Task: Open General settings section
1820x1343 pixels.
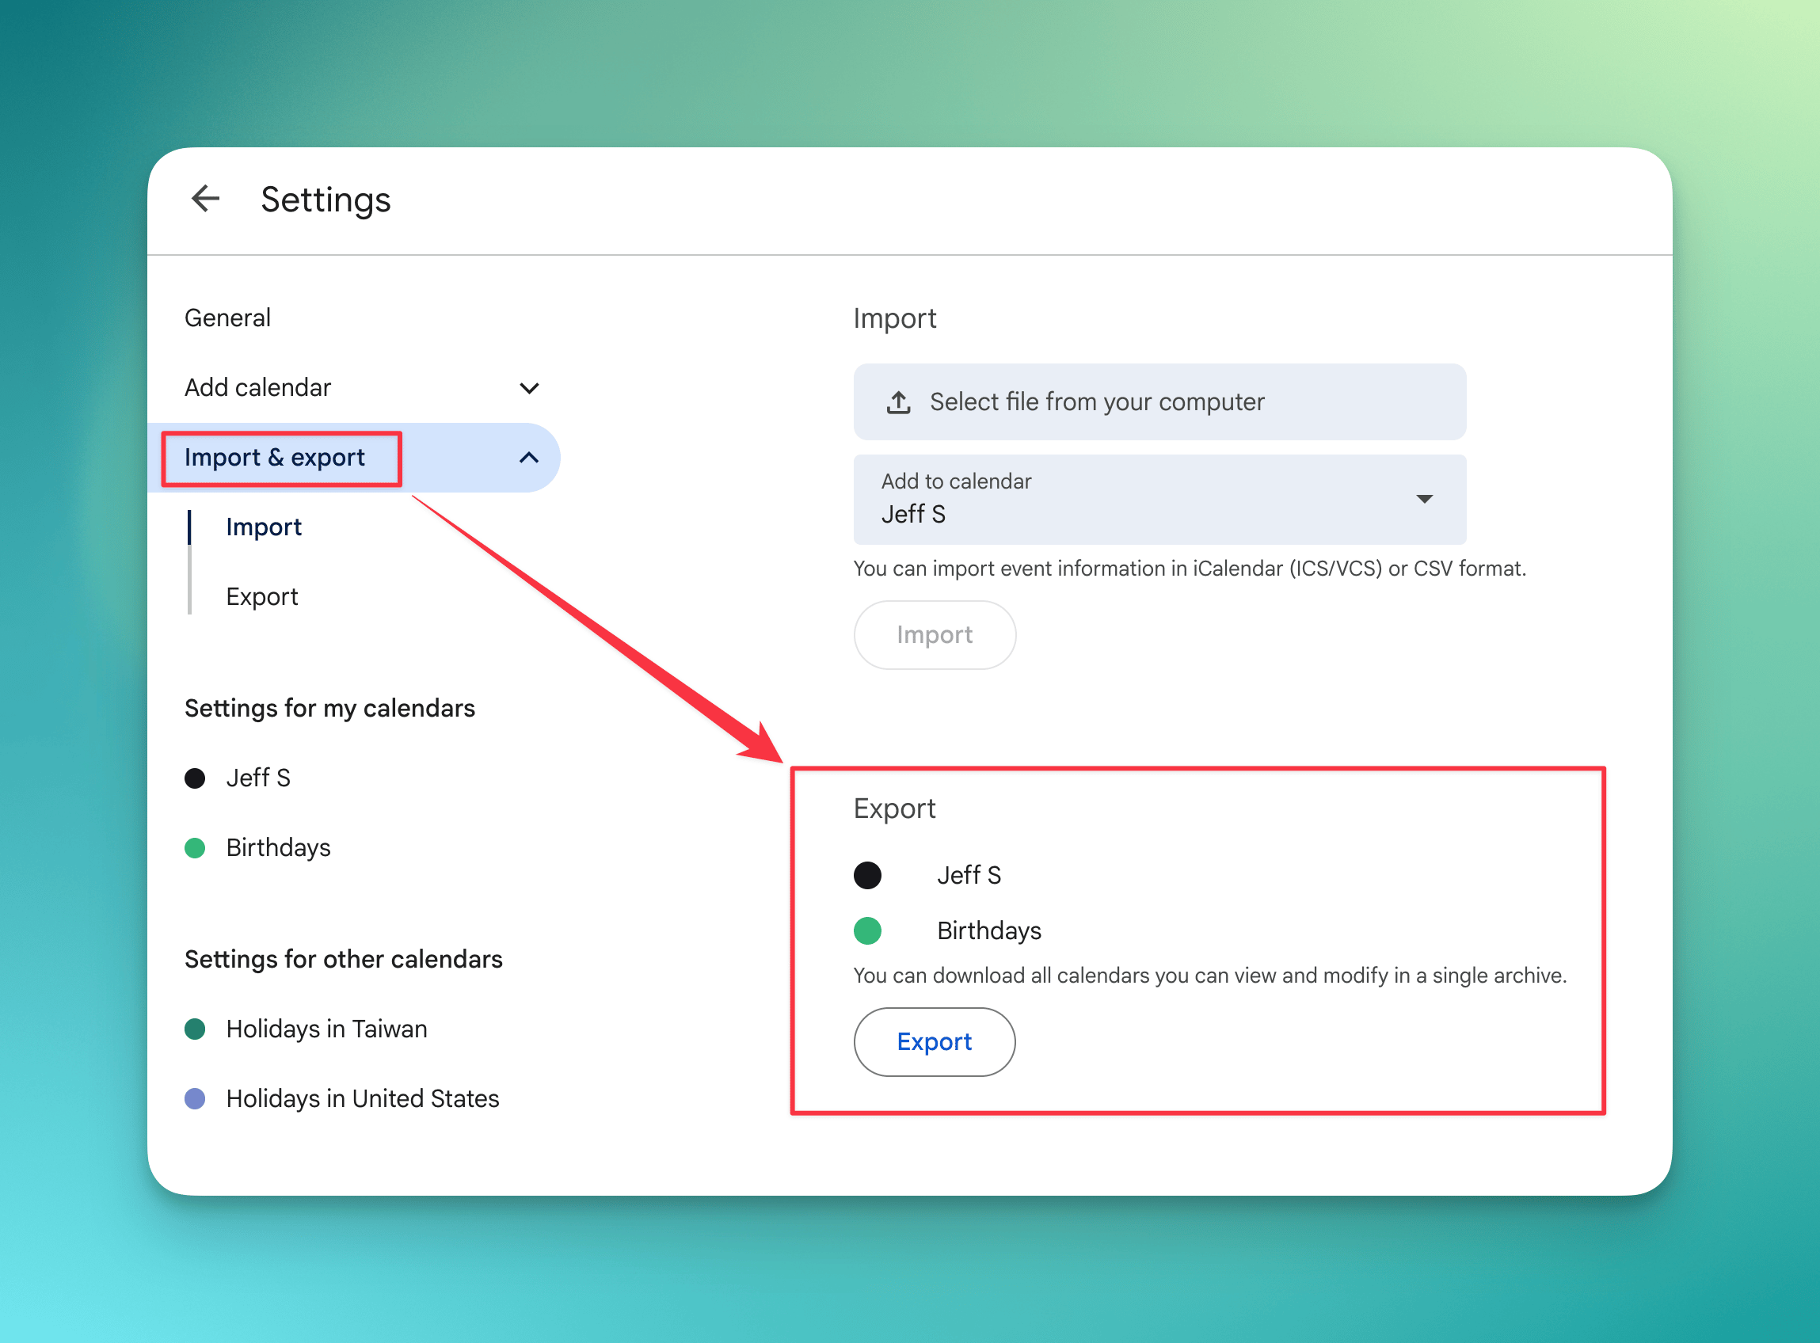Action: tap(227, 318)
